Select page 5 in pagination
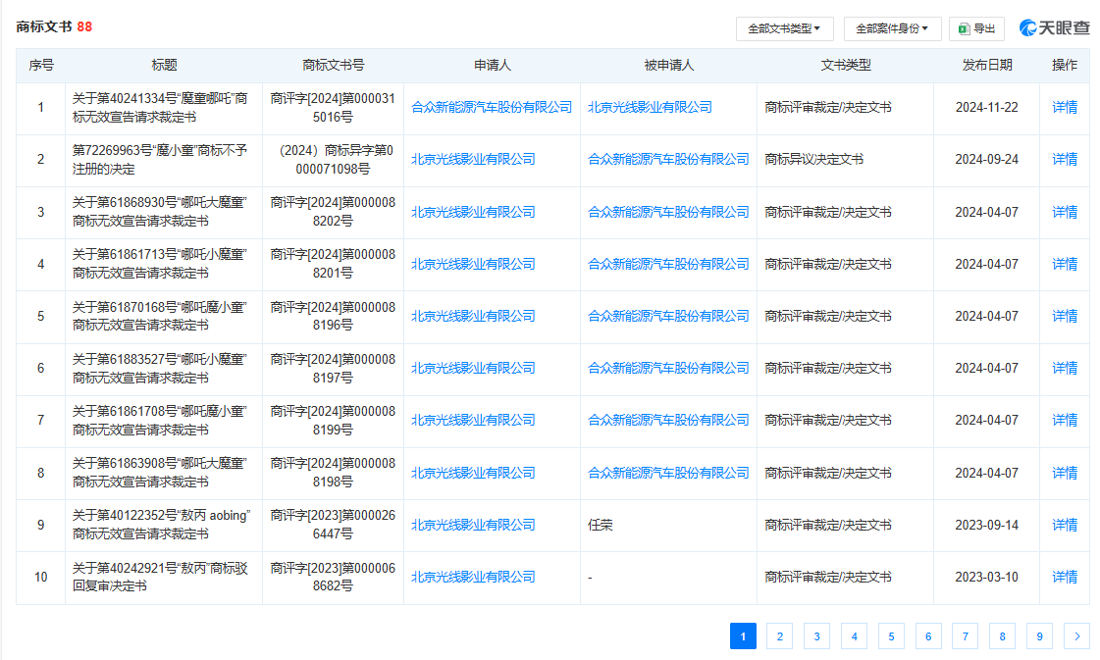This screenshot has width=1100, height=660. coord(891,635)
